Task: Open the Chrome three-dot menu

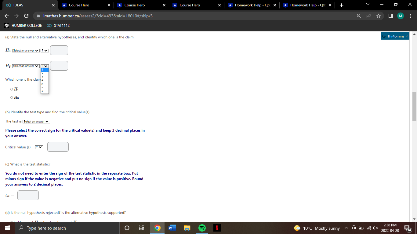Action: click(x=411, y=16)
